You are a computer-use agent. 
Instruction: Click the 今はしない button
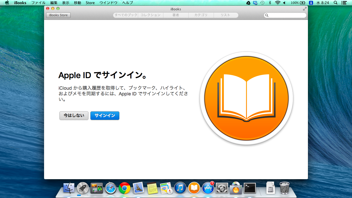pos(74,115)
